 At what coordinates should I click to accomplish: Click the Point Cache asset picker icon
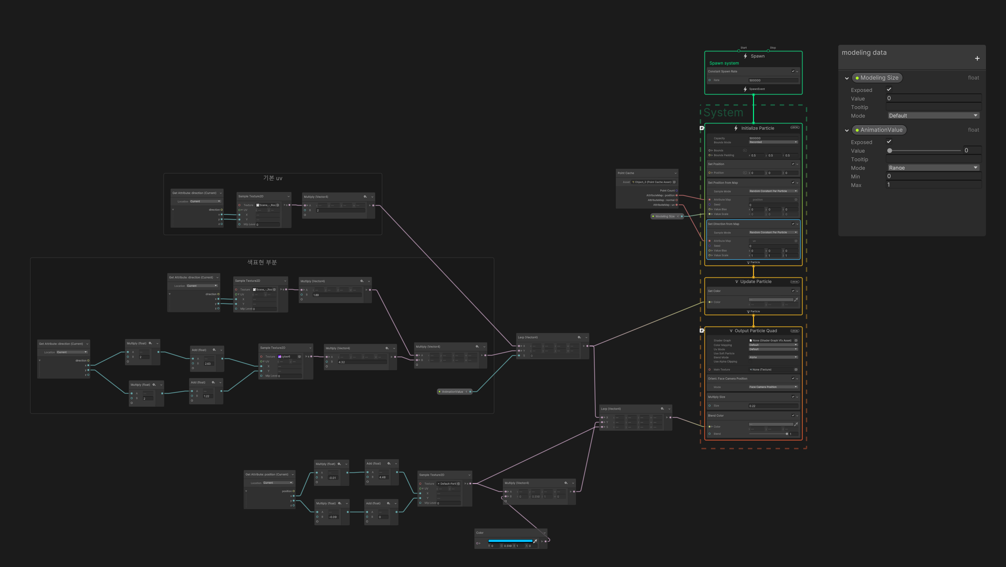click(x=674, y=182)
